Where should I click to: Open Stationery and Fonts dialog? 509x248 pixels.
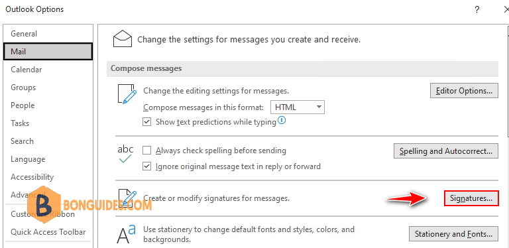(453, 233)
